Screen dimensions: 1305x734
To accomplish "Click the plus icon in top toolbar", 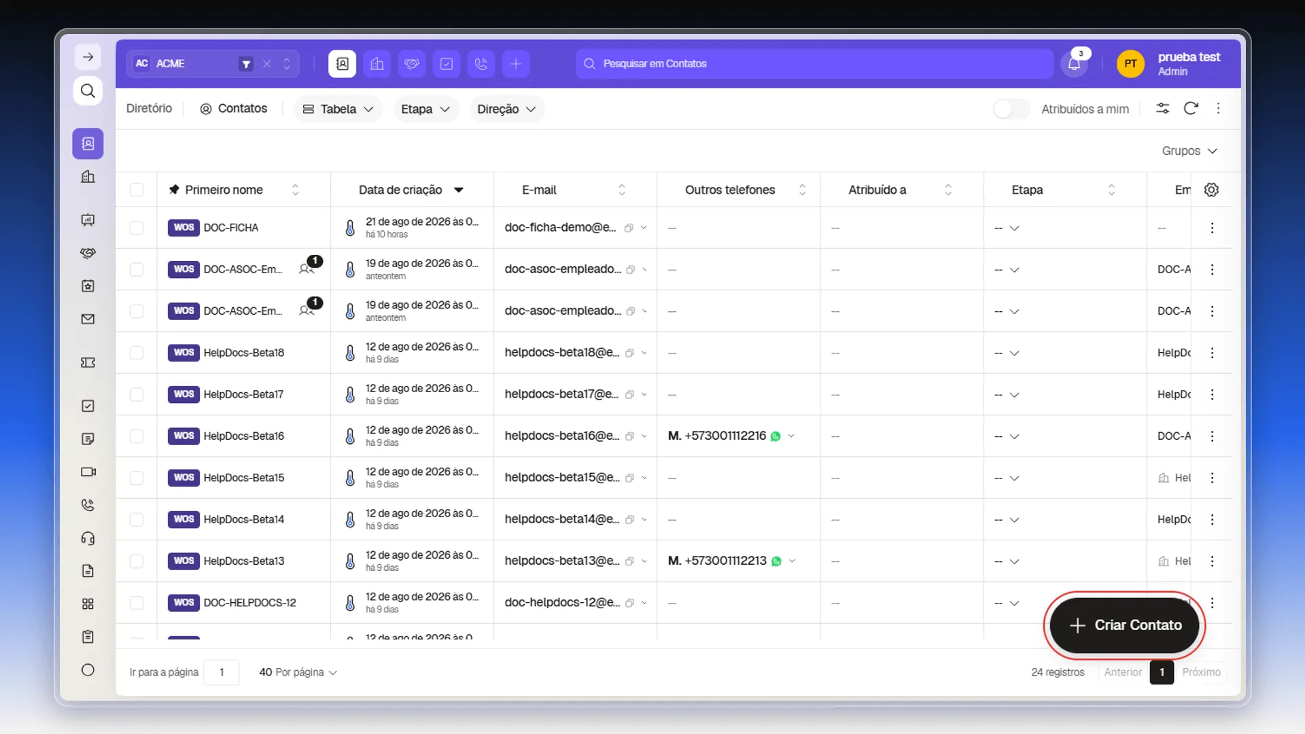I will tap(516, 64).
